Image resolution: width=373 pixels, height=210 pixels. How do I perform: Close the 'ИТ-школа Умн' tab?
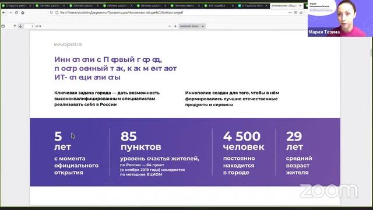pyautogui.click(x=266, y=5)
